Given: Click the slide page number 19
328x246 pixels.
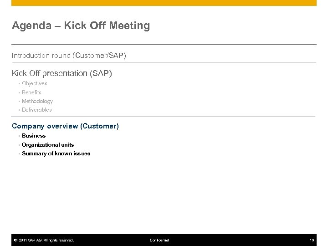Looking at the screenshot, I should point(312,240).
